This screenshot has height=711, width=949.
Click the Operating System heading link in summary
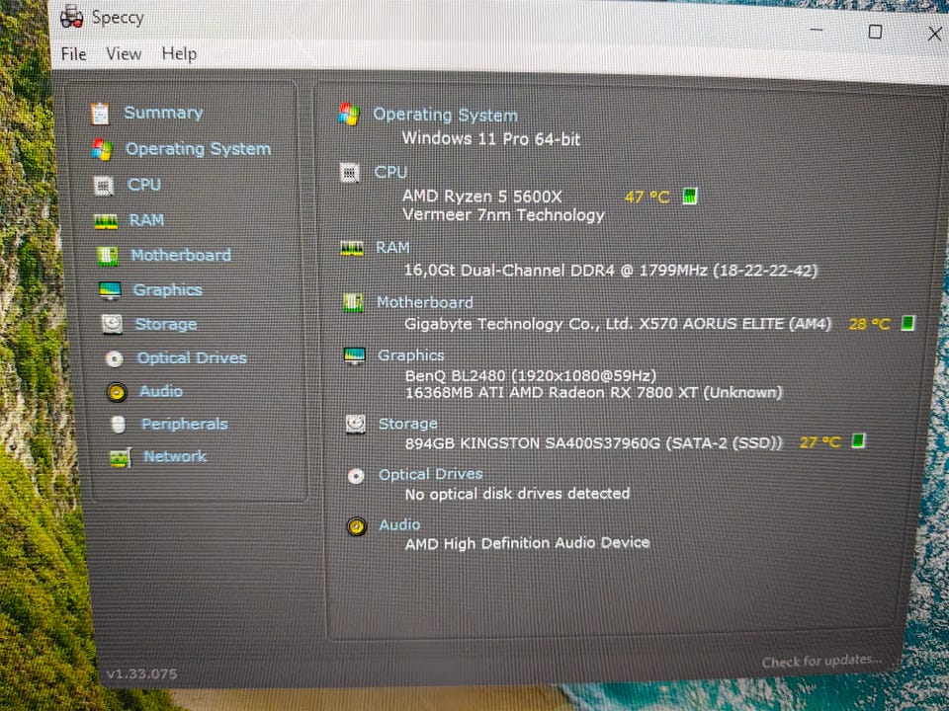click(445, 115)
